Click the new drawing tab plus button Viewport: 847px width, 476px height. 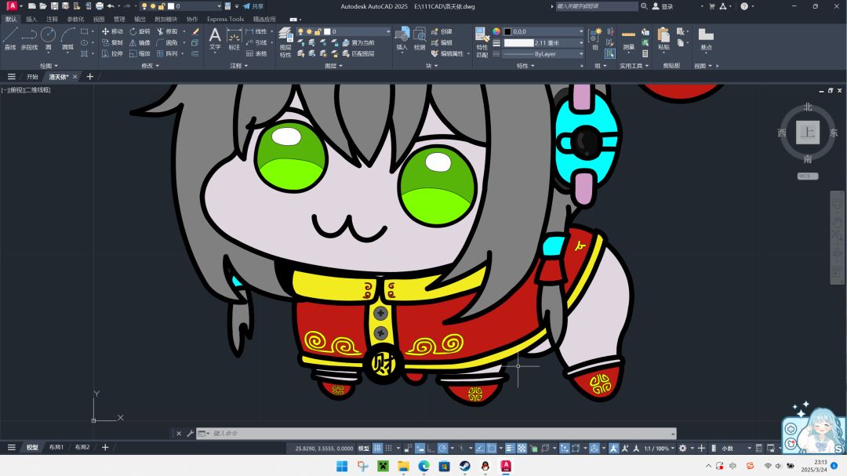point(90,77)
